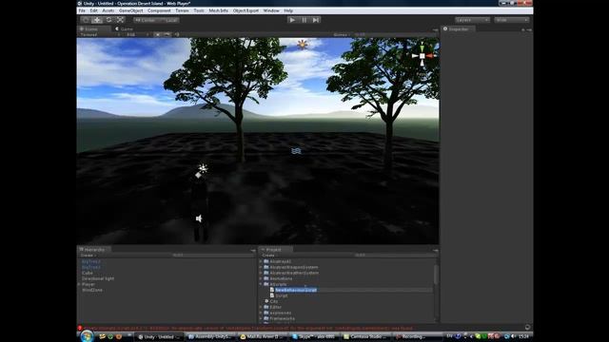Image resolution: width=609 pixels, height=342 pixels.
Task: Open the Layout dropdown at top right
Action: (512, 20)
